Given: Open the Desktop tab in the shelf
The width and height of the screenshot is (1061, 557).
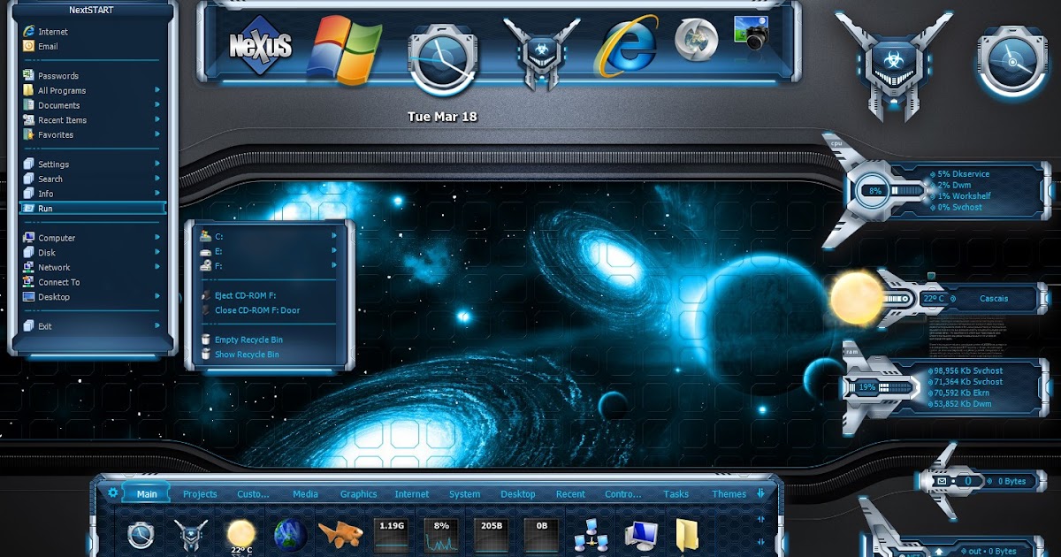Looking at the screenshot, I should (518, 494).
